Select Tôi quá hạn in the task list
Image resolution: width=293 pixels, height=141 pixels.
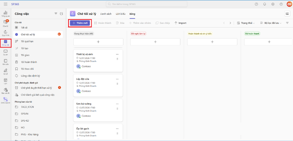27,41
